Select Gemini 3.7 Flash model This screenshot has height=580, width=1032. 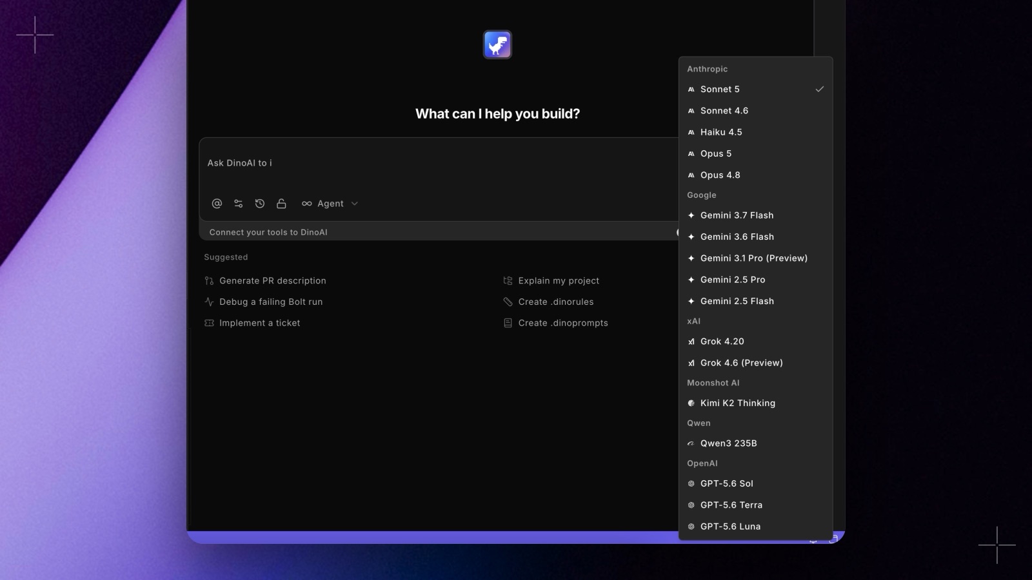pos(755,215)
